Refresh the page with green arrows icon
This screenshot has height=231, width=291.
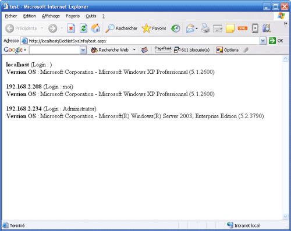[x=83, y=29]
